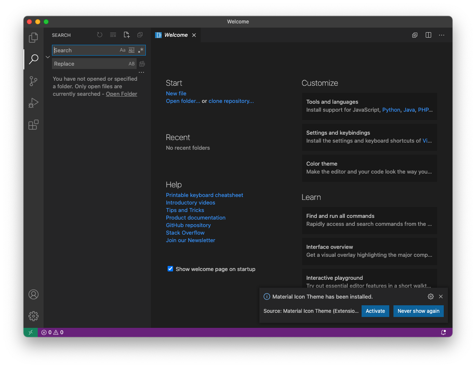The width and height of the screenshot is (476, 368).
Task: Focus the Replace input field
Action: (x=94, y=64)
